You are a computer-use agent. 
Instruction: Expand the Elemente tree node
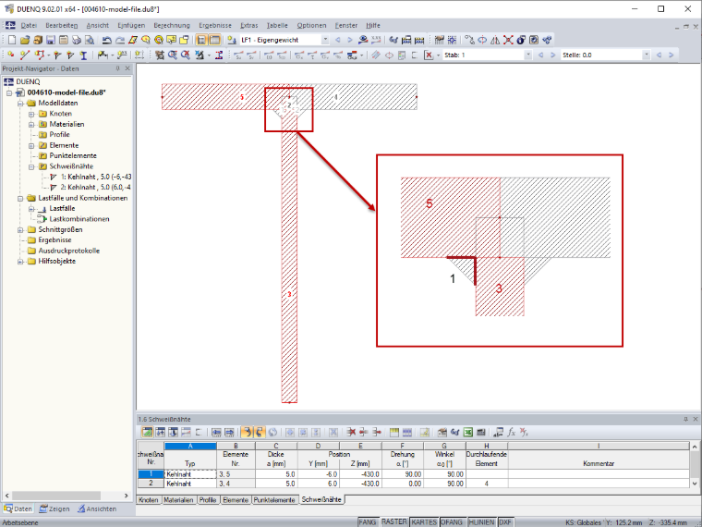(31, 146)
